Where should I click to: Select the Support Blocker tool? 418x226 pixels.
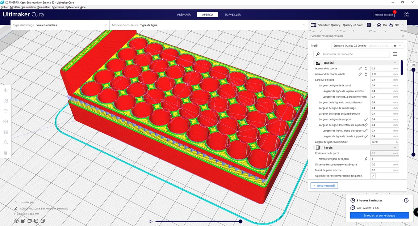coord(5,142)
